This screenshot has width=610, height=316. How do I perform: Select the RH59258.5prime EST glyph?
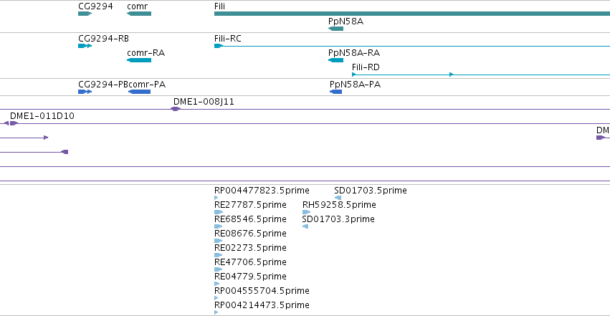point(306,212)
